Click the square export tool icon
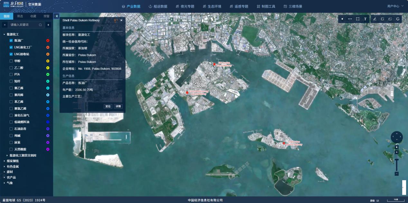Viewport: 408px width, 203px height. (x=390, y=19)
